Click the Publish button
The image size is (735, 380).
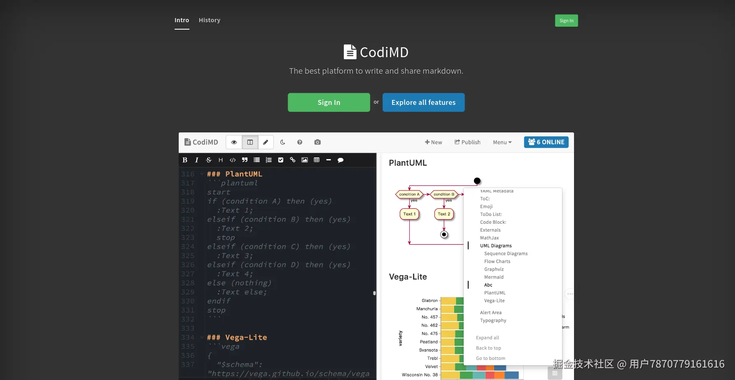coord(467,142)
